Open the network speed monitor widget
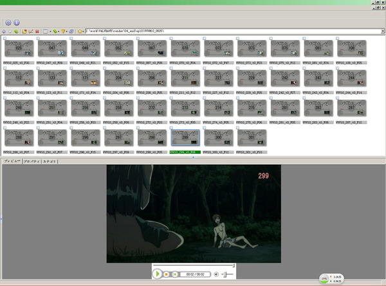This screenshot has width=386, height=286. point(331,279)
